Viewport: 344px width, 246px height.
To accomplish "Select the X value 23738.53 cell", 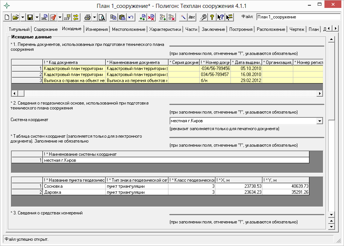I will point(239,186).
